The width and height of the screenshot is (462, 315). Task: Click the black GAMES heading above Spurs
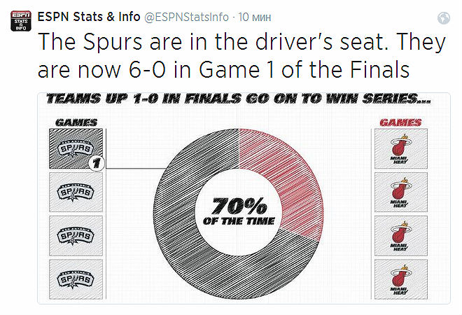[x=76, y=122]
